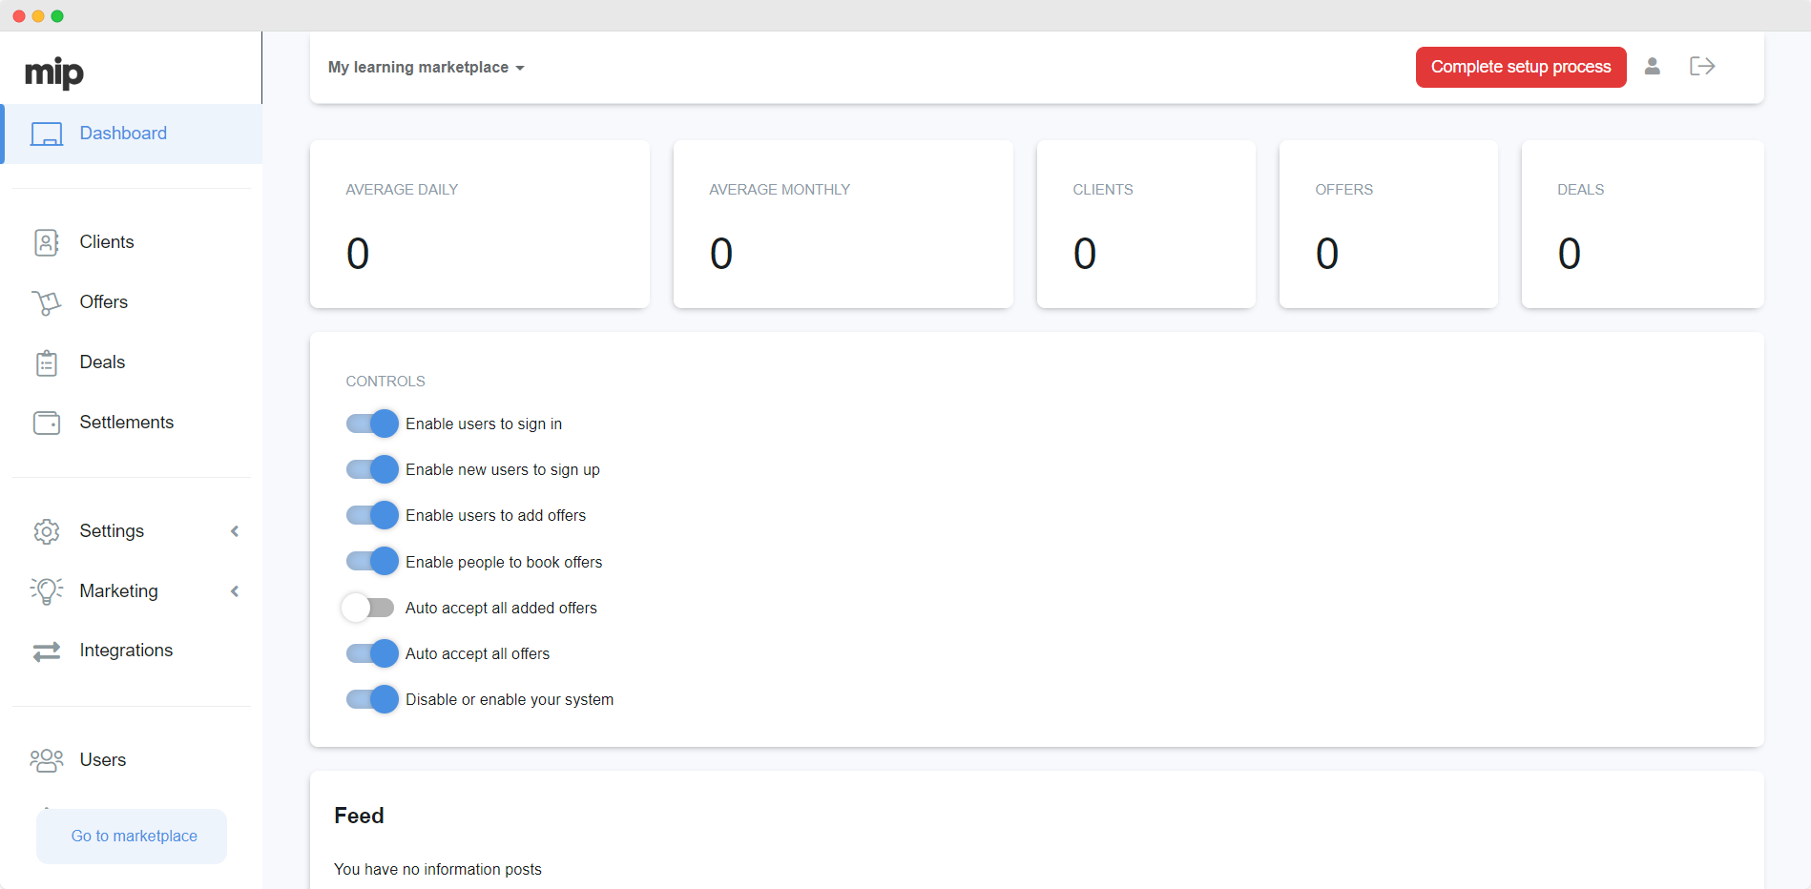
Task: Go to Dashboard menu item
Action: [x=132, y=134]
